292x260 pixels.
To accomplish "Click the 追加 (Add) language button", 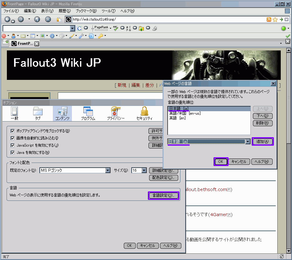I will click(x=263, y=142).
